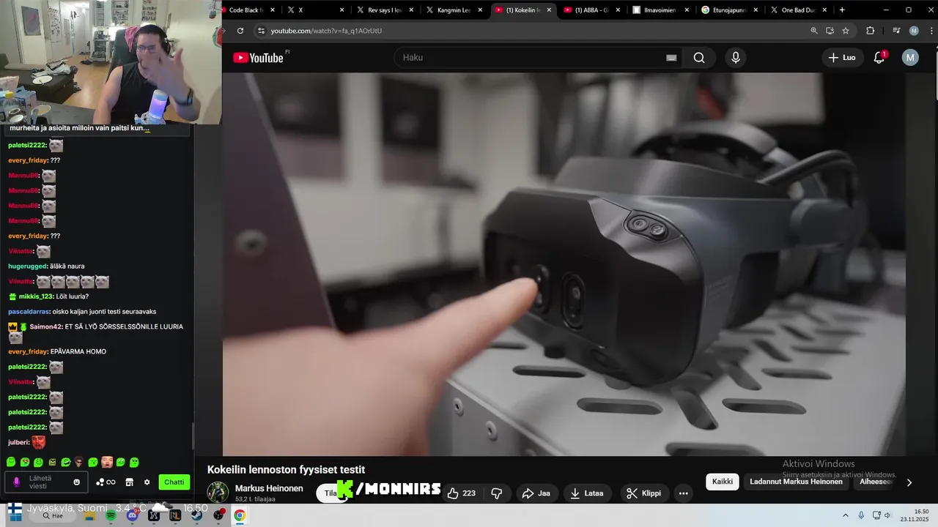Open the chat shop icon
Image resolution: width=938 pixels, height=527 pixels.
[129, 482]
